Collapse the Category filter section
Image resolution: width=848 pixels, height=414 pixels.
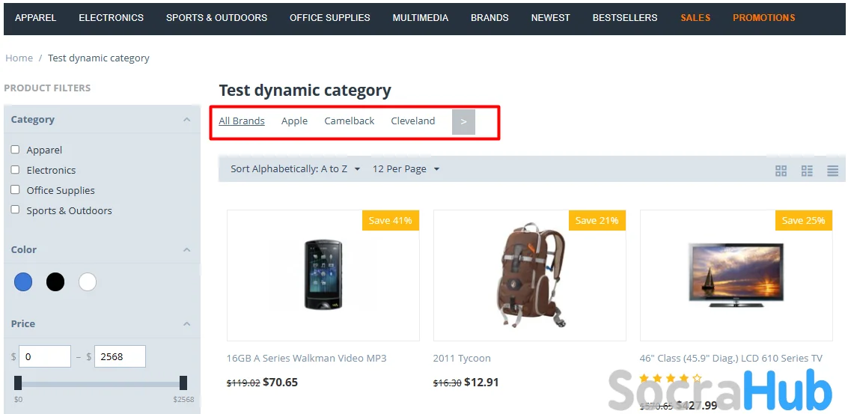[186, 120]
